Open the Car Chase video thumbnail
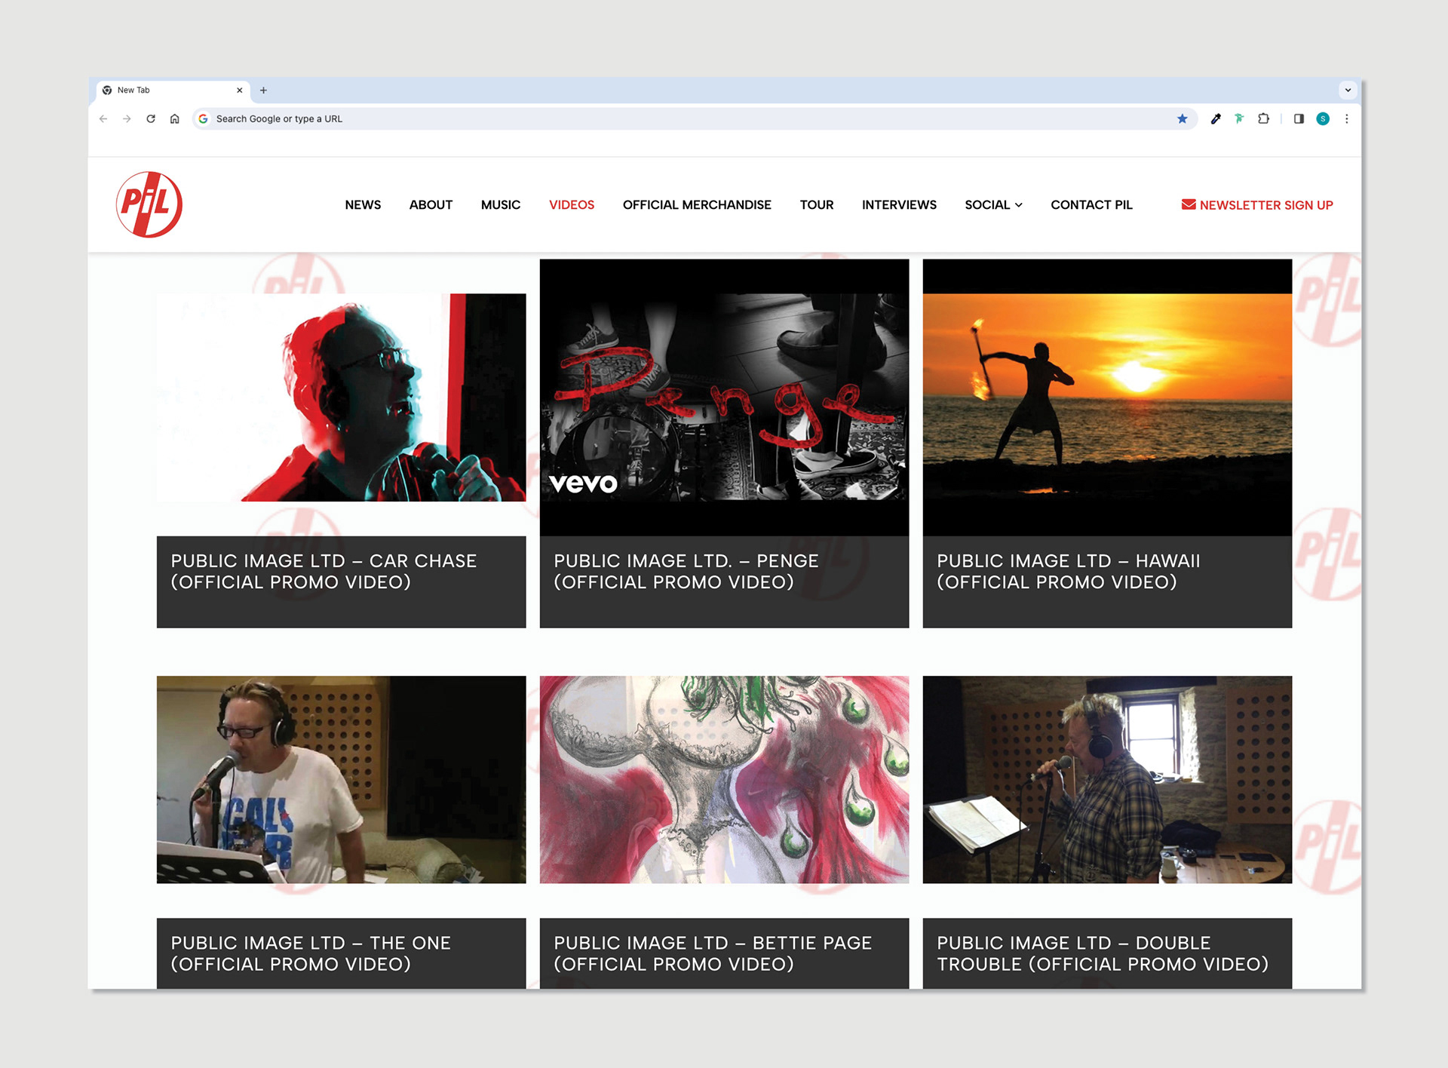Screen dimensions: 1448x1068 tap(341, 397)
